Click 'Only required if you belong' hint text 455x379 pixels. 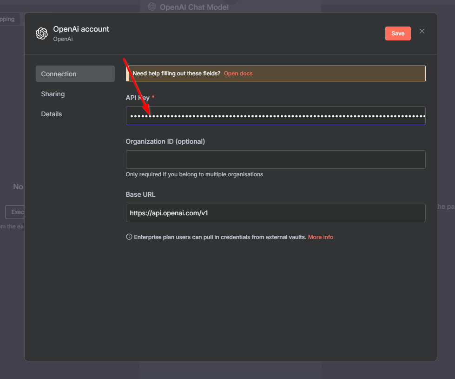coord(194,174)
